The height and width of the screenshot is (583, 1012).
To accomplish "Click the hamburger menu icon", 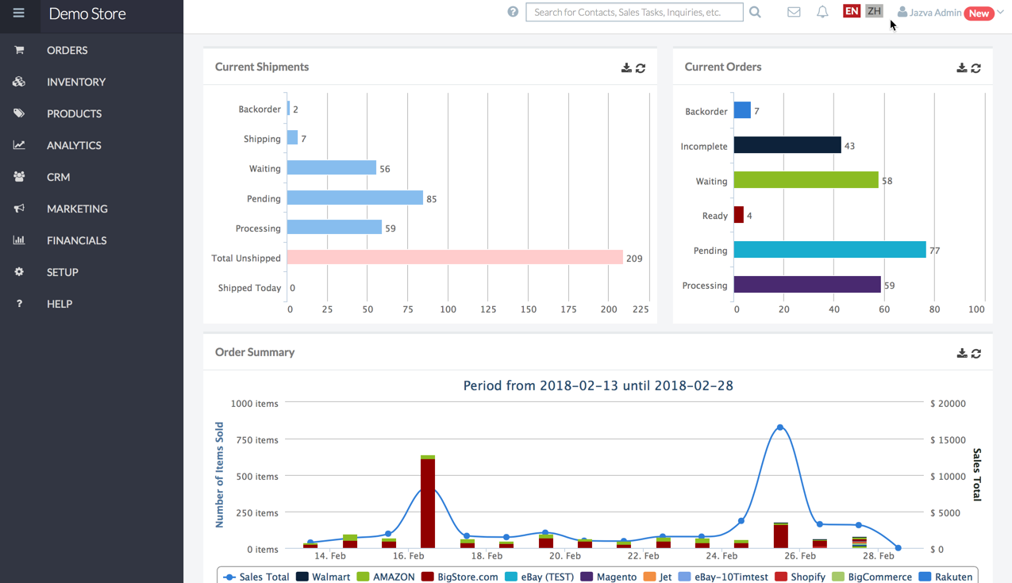I will click(18, 13).
